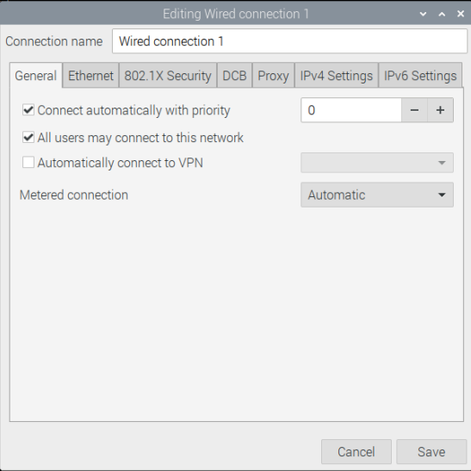
Task: Select the General tab
Action: 36,76
